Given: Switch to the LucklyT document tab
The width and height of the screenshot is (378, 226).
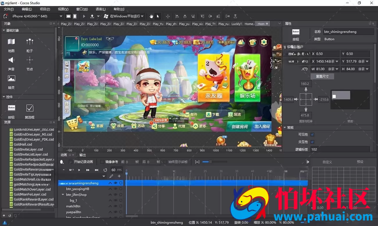Looking at the screenshot, I should tap(236, 24).
